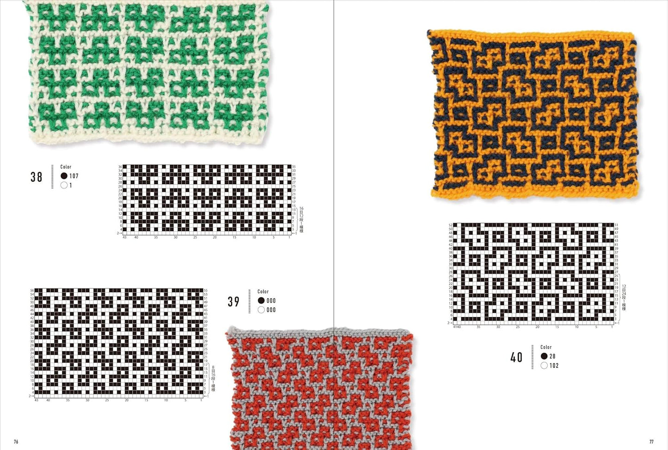Click the pattern number 38 heading
Screen dimensions: 668x450
click(37, 177)
